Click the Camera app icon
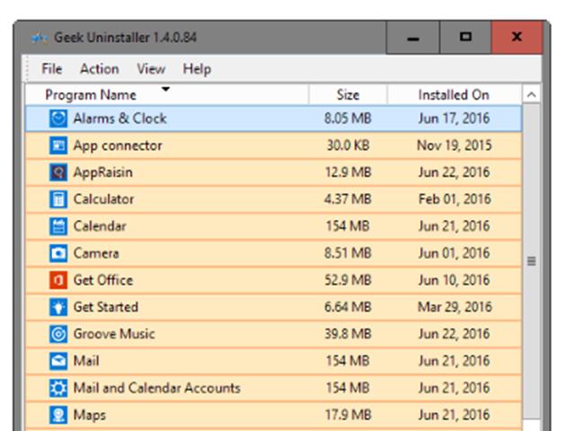 pyautogui.click(x=58, y=253)
